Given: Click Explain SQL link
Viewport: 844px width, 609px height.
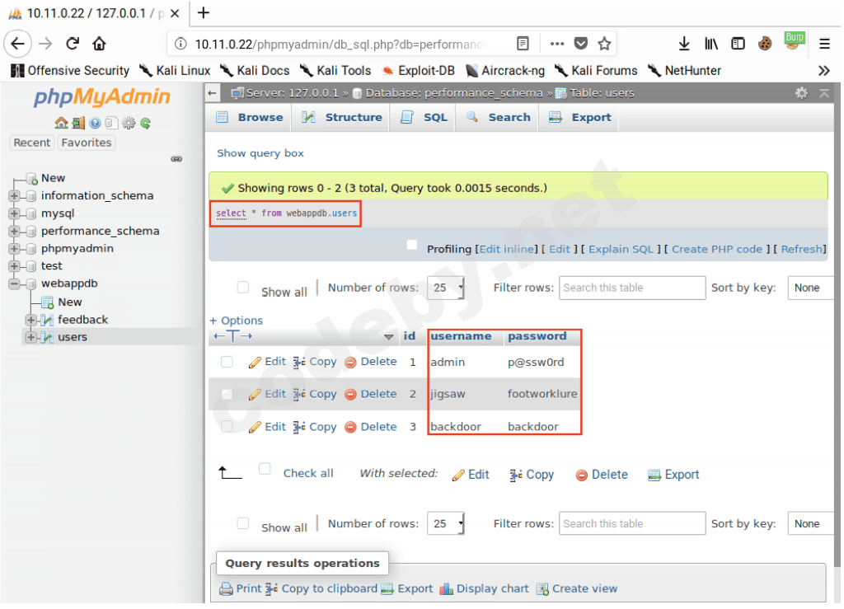Looking at the screenshot, I should pos(621,250).
